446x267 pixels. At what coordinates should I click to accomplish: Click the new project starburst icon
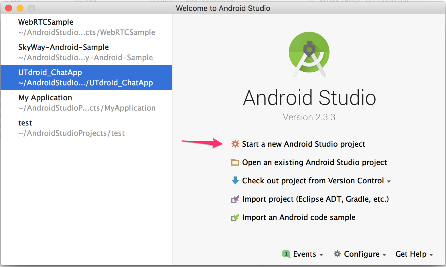(x=235, y=144)
